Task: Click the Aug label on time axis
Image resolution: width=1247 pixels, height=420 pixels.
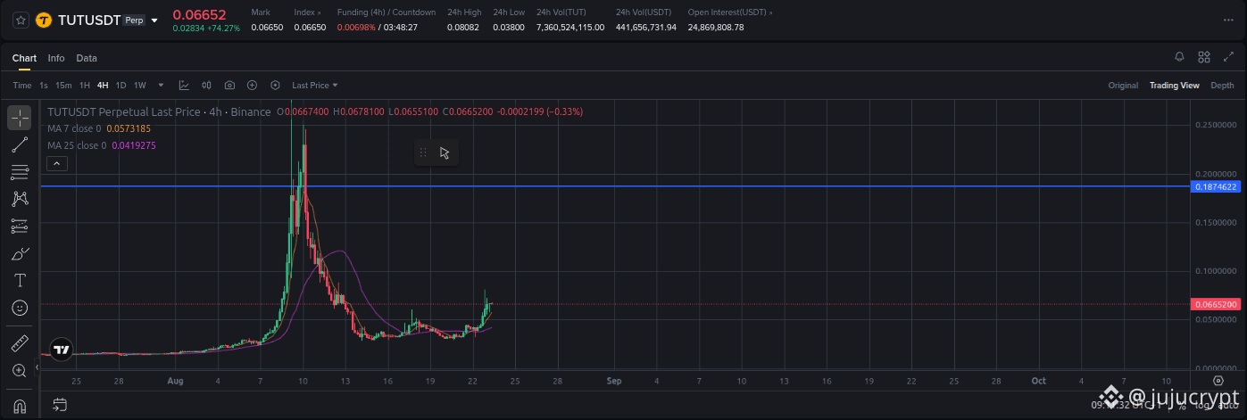Action: click(x=175, y=381)
